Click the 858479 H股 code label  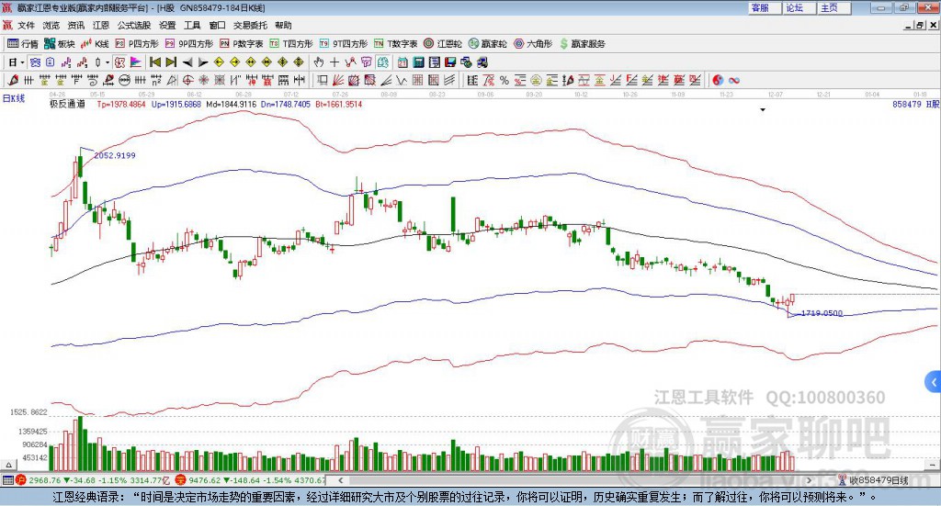pos(915,104)
